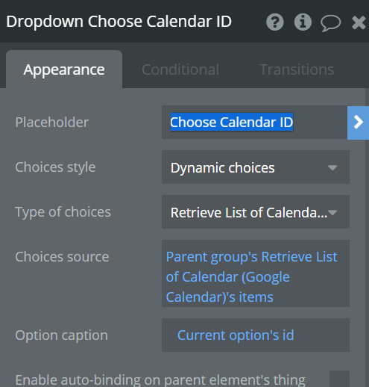Click the Dropdown Choose Calendar ID title
369x387 pixels.
click(119, 22)
